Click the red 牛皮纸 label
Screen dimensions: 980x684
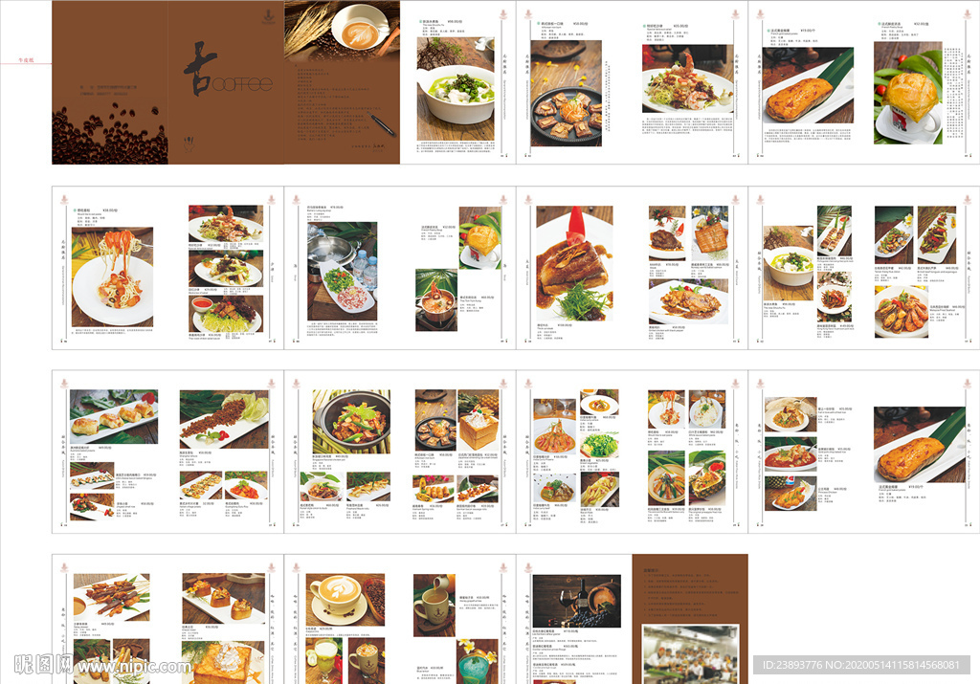tap(26, 60)
